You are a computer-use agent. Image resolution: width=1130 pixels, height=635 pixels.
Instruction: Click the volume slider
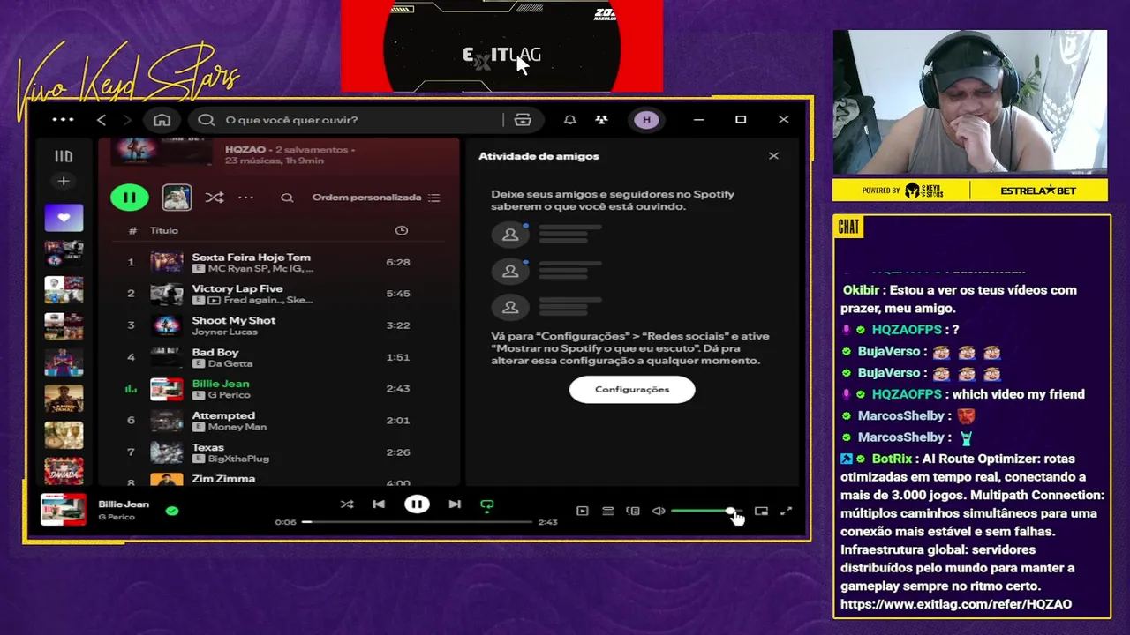705,511
